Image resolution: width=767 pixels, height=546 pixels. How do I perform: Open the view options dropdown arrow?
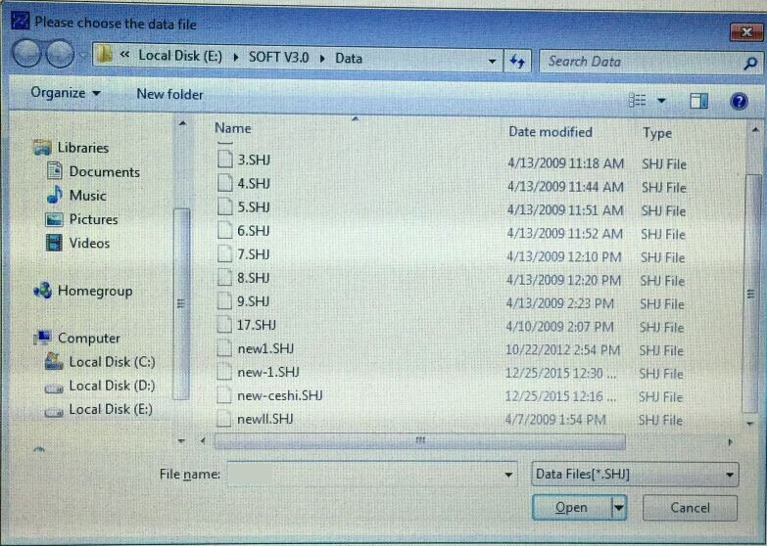tap(661, 101)
